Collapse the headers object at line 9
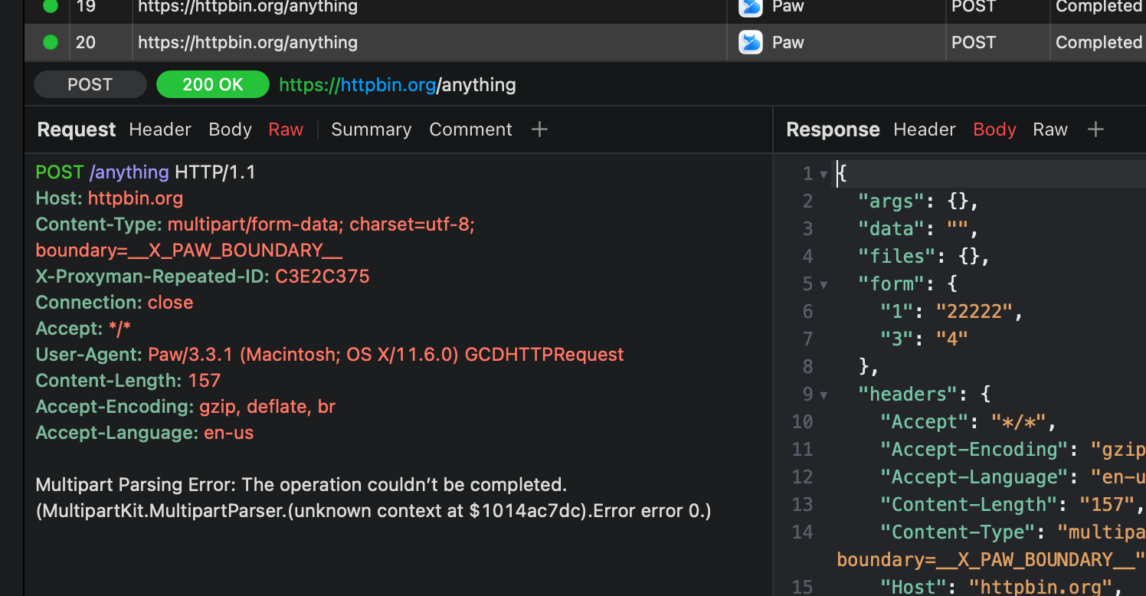 coord(824,394)
